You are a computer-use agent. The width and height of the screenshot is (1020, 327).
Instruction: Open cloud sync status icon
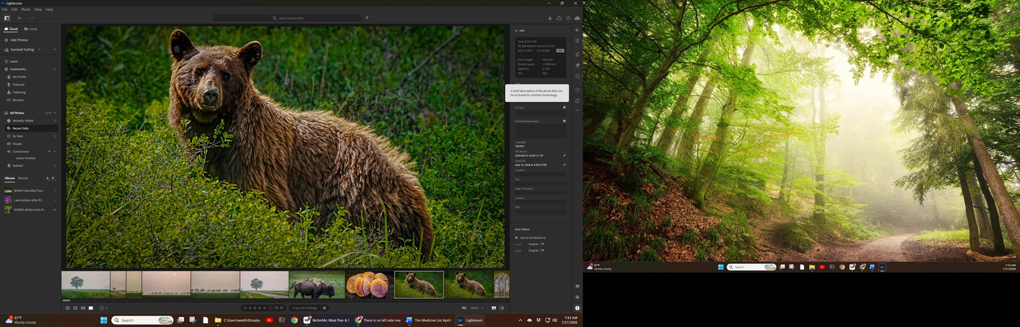pos(577,18)
